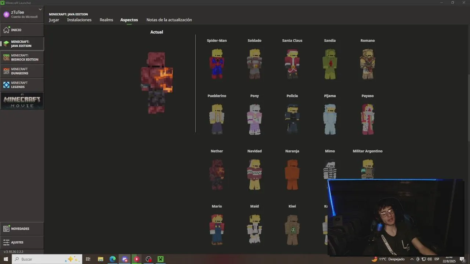Image resolution: width=470 pixels, height=264 pixels.
Task: Click the Minecraft Launcher taskbar icon
Action: [x=160, y=259]
